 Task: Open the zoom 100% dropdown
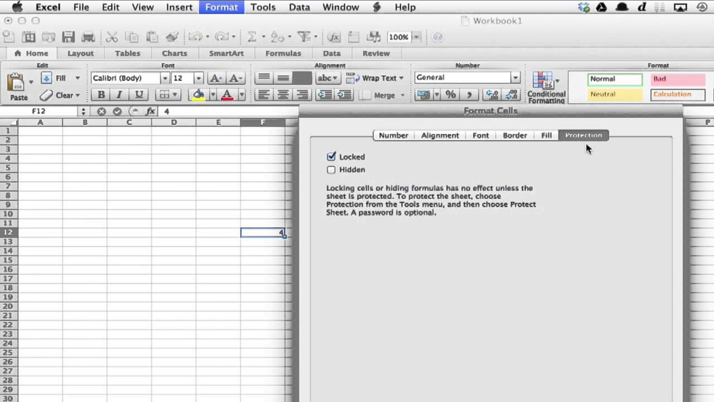[x=416, y=37]
